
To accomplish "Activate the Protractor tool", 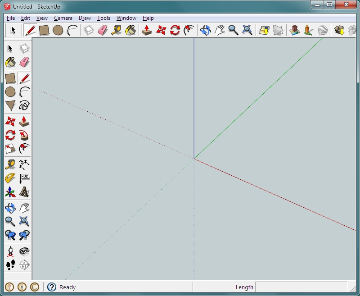I will (10, 178).
